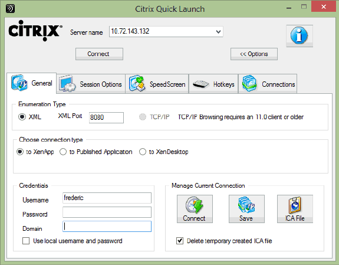The width and height of the screenshot is (339, 265).
Task: Click the XML Port field showing 8080
Action: pyautogui.click(x=106, y=117)
